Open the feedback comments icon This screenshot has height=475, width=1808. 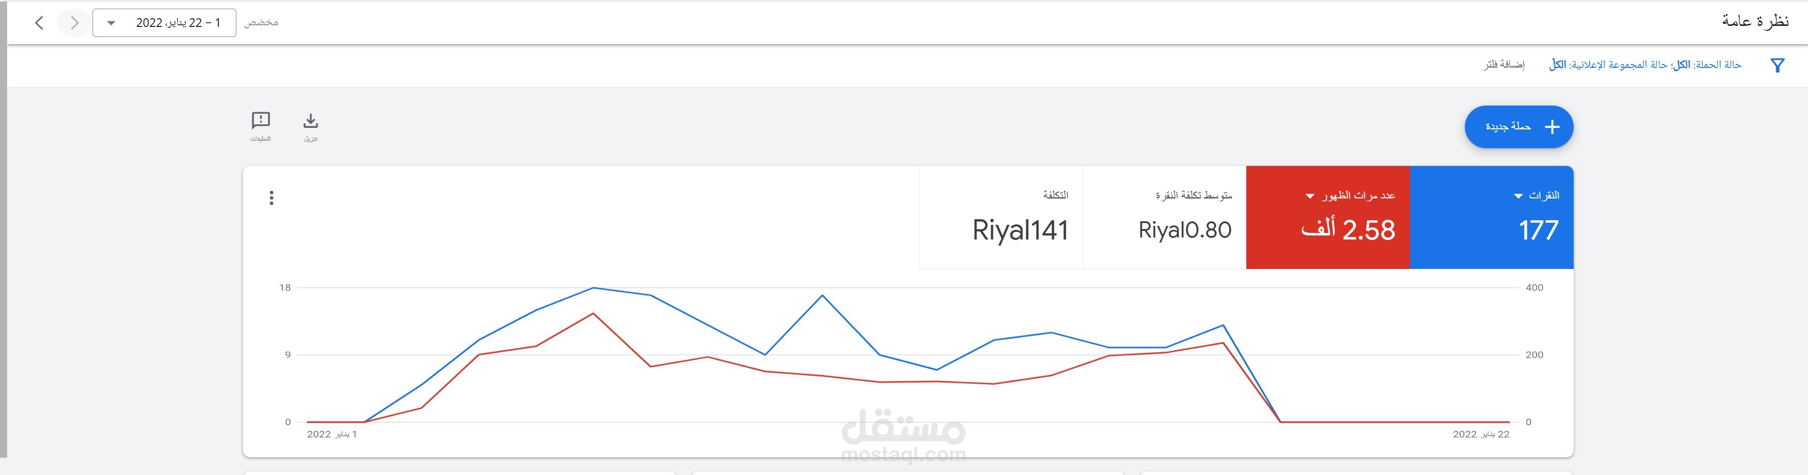tap(260, 121)
